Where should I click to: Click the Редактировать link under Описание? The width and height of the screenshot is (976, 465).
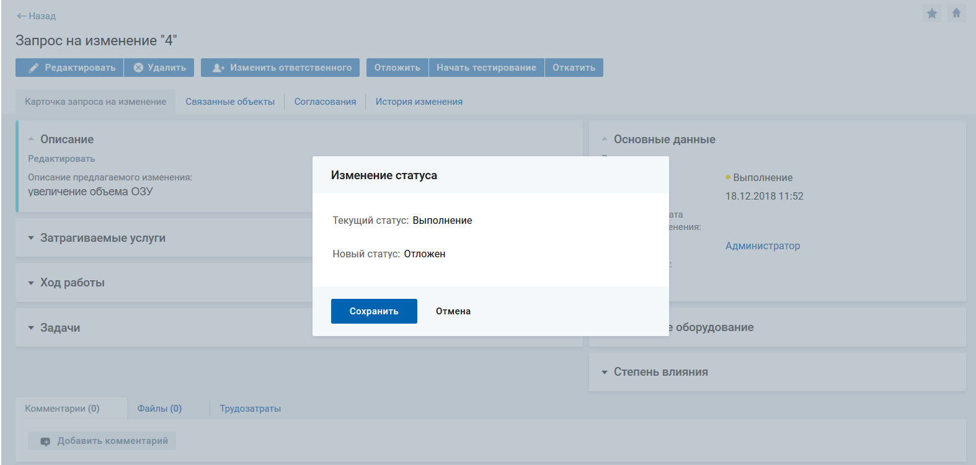point(61,159)
